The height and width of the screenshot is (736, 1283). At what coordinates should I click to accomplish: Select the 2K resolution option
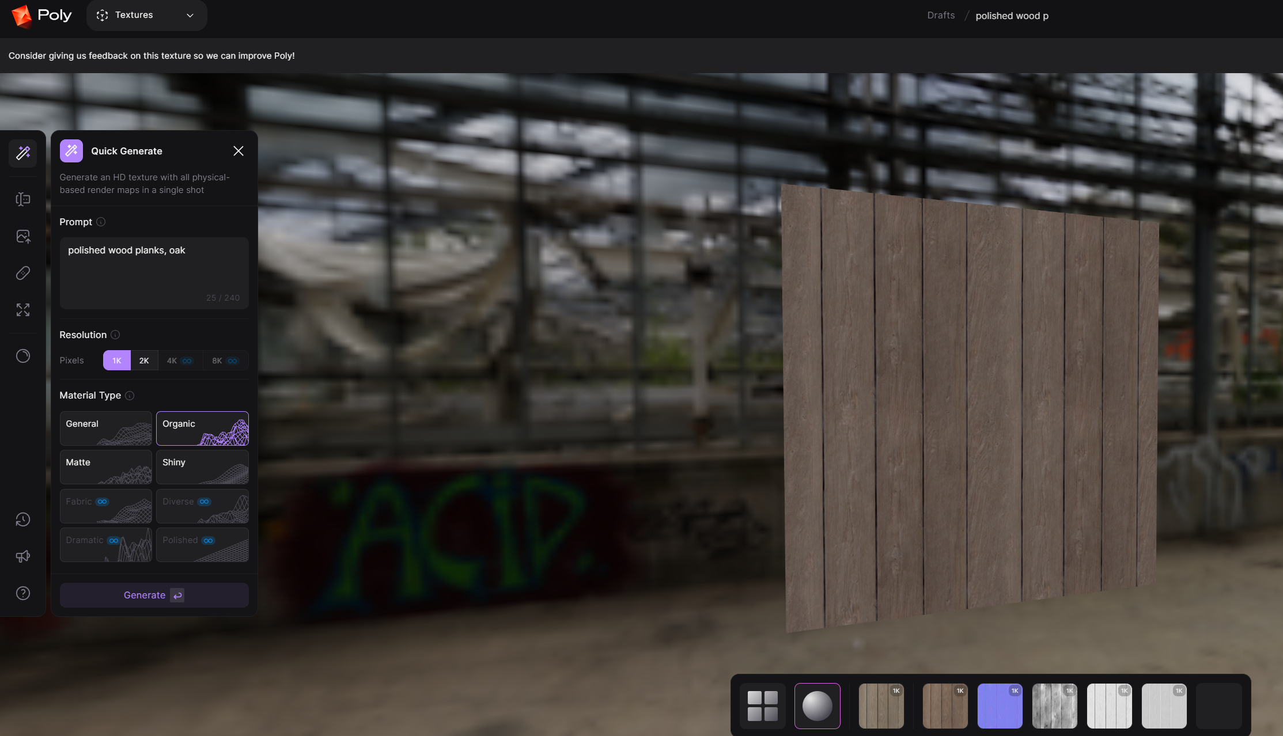144,361
